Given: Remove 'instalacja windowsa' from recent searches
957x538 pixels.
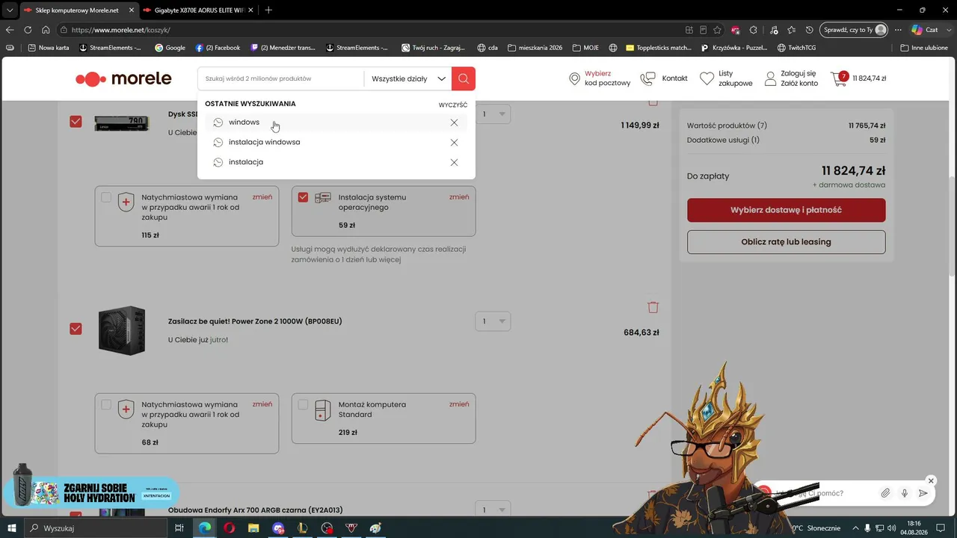Looking at the screenshot, I should (x=454, y=143).
